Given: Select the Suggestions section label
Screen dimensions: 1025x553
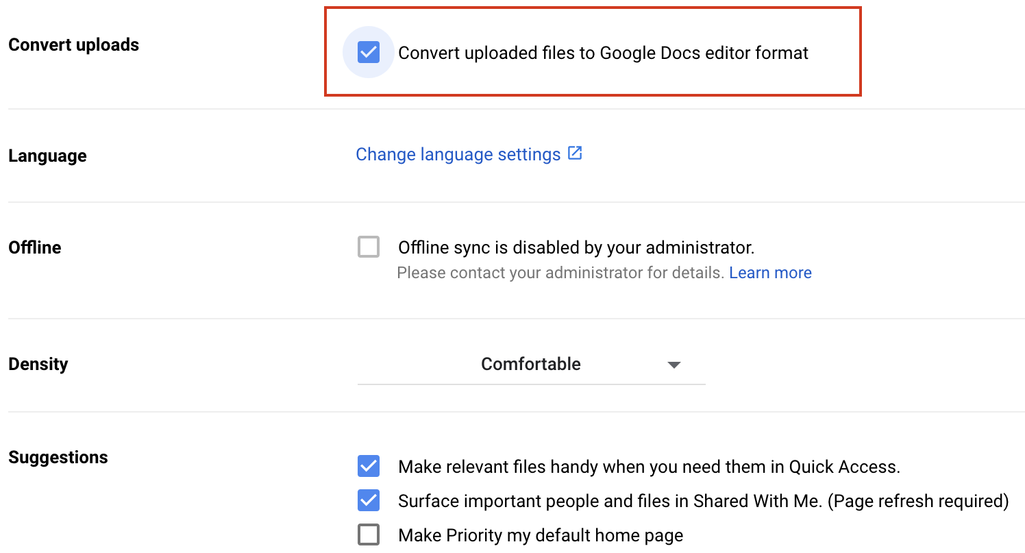Looking at the screenshot, I should [58, 457].
